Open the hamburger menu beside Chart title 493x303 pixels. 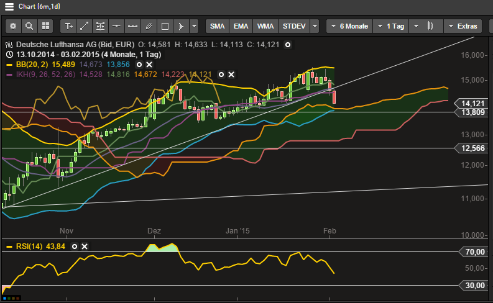[x=9, y=7]
